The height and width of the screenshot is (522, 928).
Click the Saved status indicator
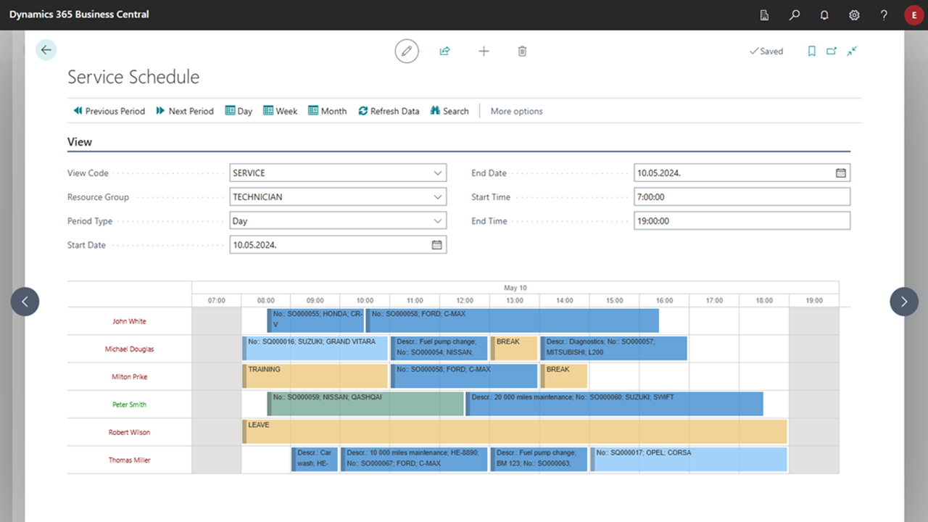coord(766,51)
